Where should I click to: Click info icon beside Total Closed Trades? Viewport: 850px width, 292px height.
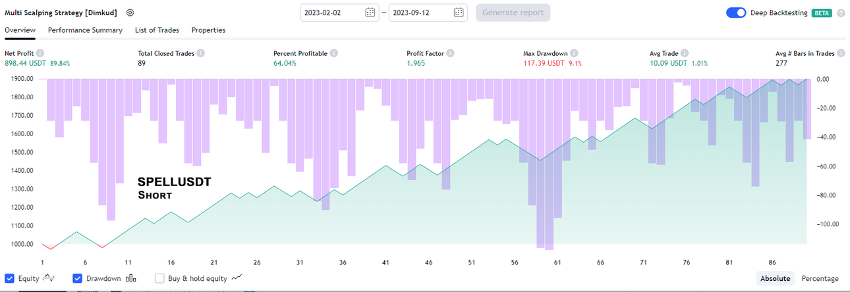200,53
